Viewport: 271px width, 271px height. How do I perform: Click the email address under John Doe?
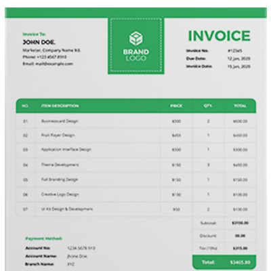coord(47,64)
